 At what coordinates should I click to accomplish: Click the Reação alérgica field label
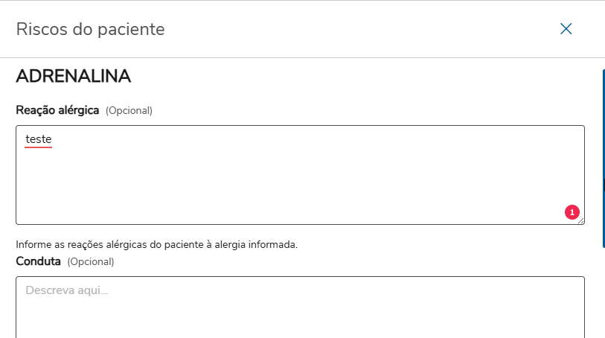pyautogui.click(x=57, y=110)
